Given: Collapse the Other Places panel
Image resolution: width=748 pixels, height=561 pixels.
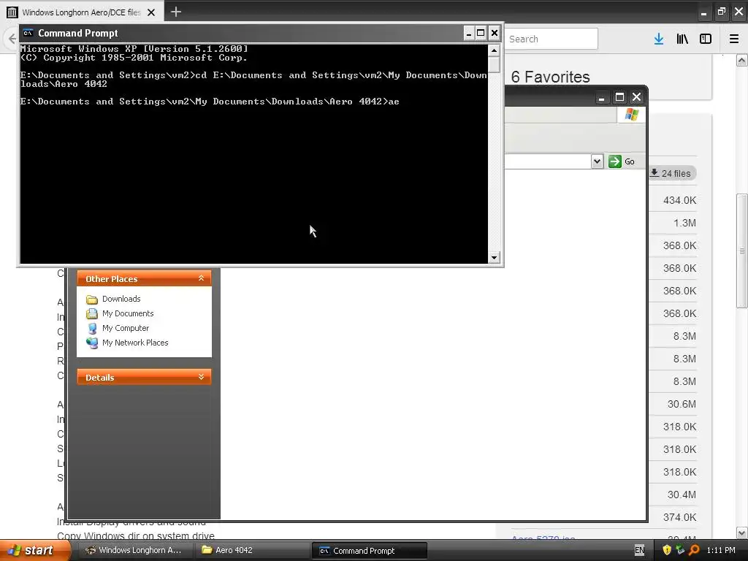Looking at the screenshot, I should tap(202, 278).
